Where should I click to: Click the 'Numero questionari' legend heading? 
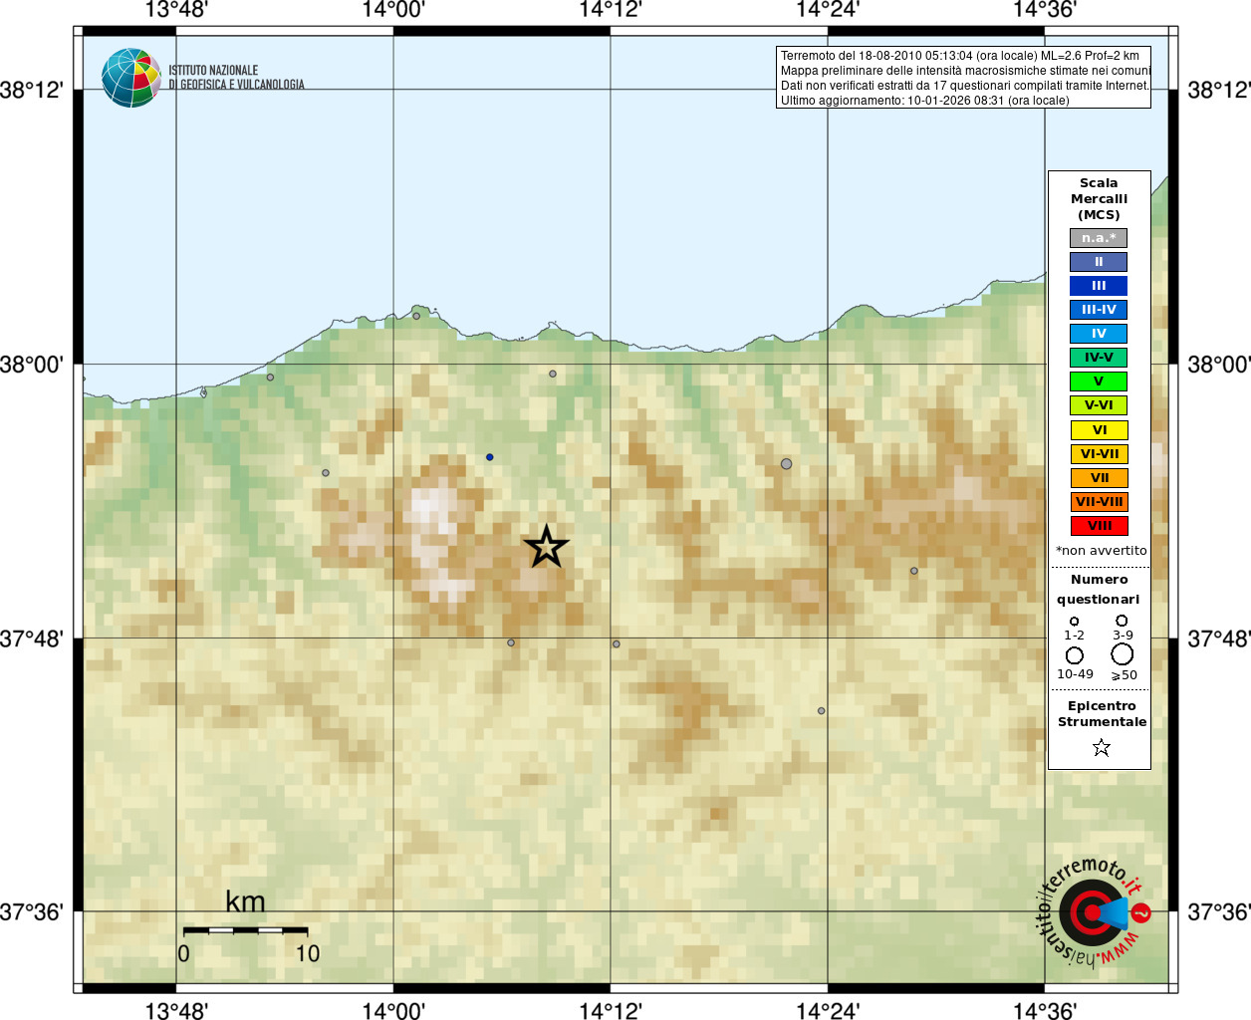(x=1099, y=590)
